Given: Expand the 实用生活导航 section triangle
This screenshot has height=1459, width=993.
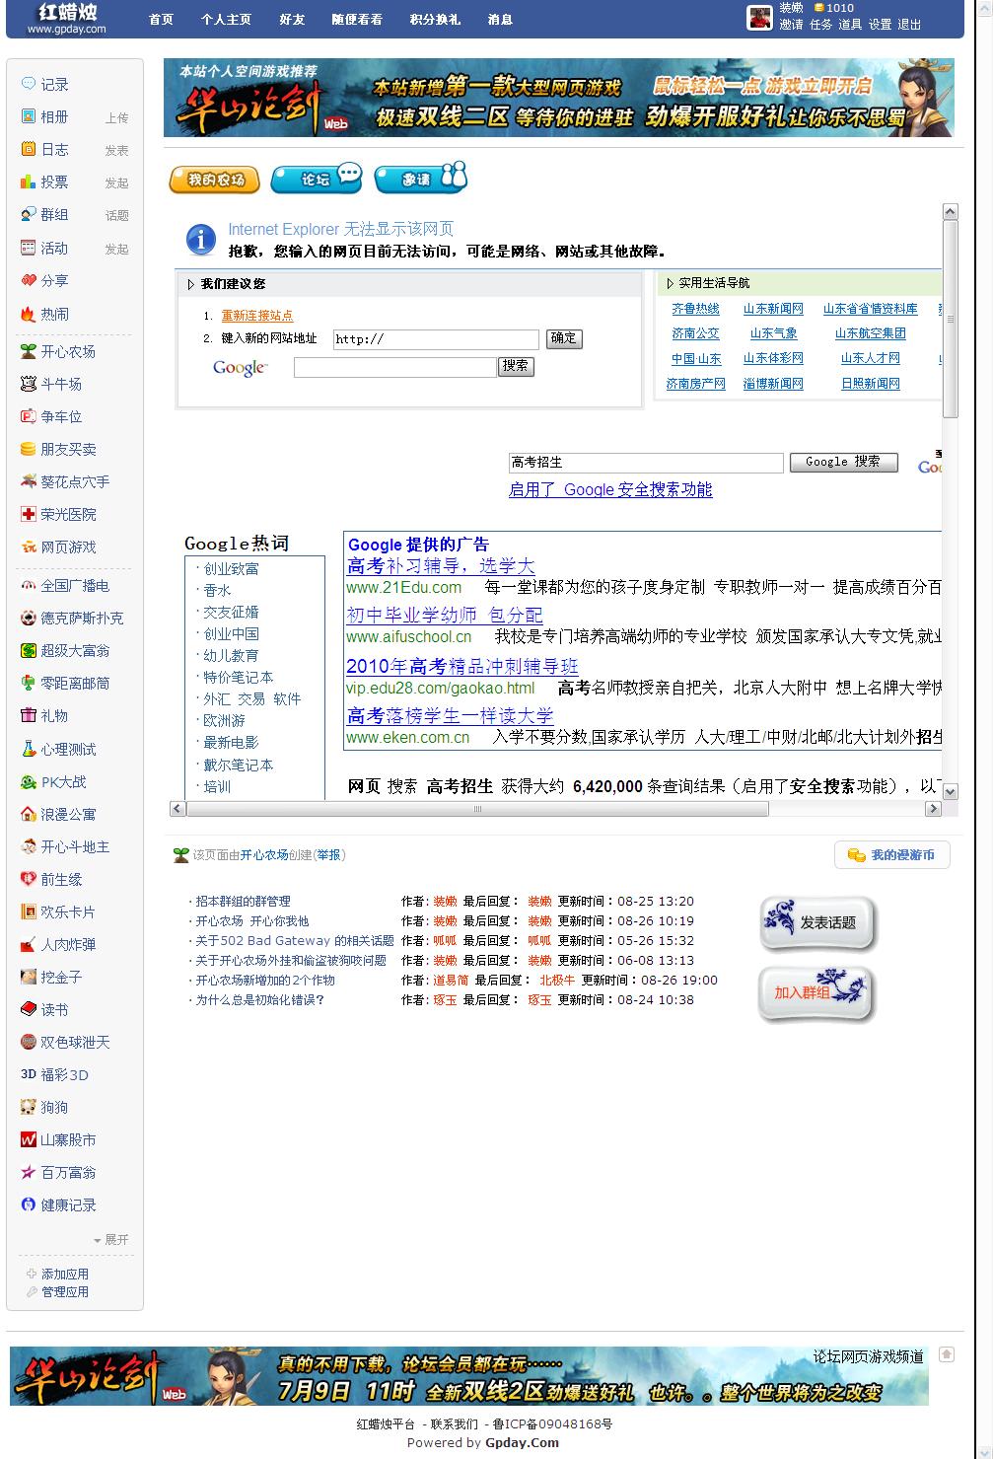Looking at the screenshot, I should [671, 283].
